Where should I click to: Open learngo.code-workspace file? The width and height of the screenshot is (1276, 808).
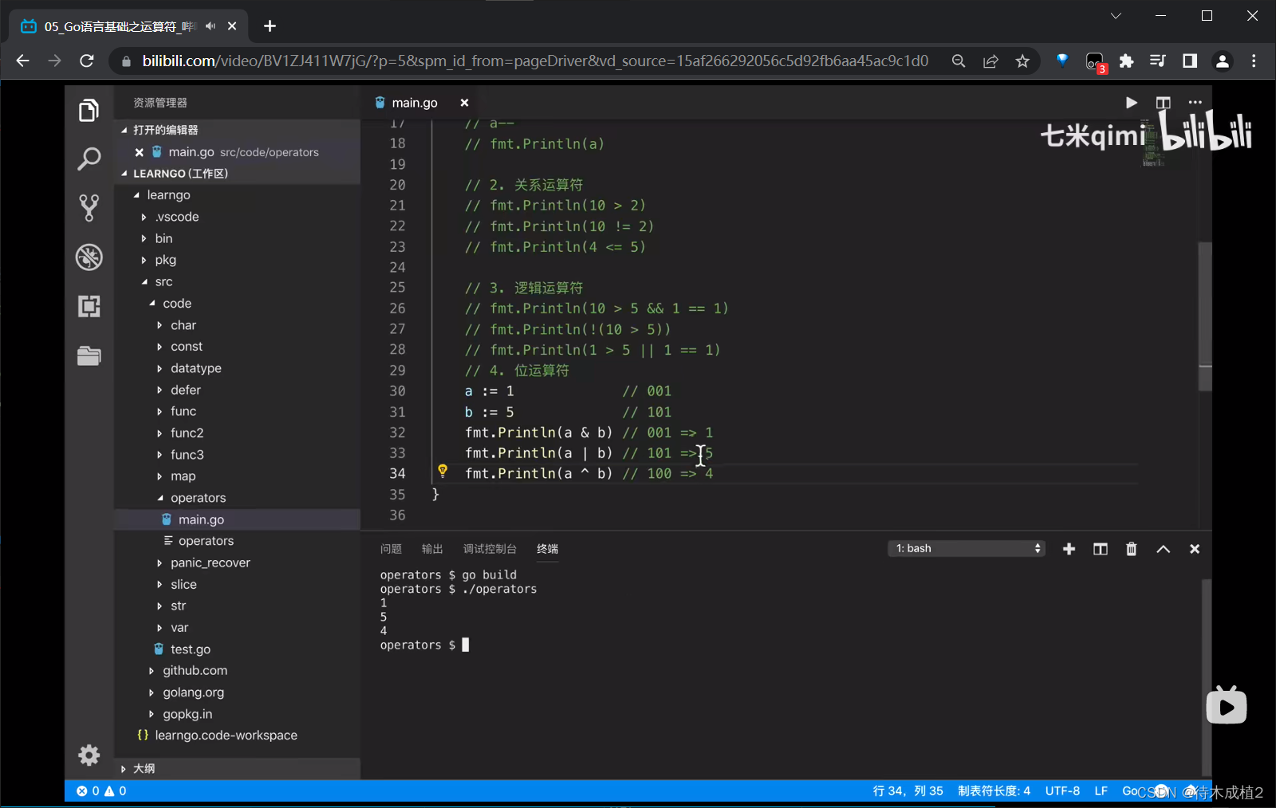[226, 735]
